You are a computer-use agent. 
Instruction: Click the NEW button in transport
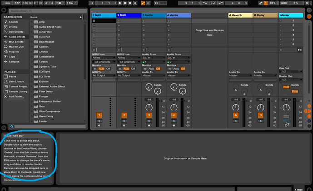point(163,3)
